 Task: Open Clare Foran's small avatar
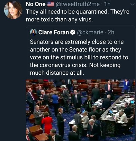click(33, 32)
